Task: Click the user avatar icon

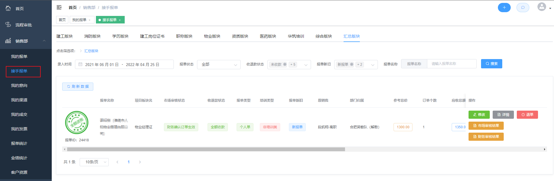Action: click(x=542, y=7)
